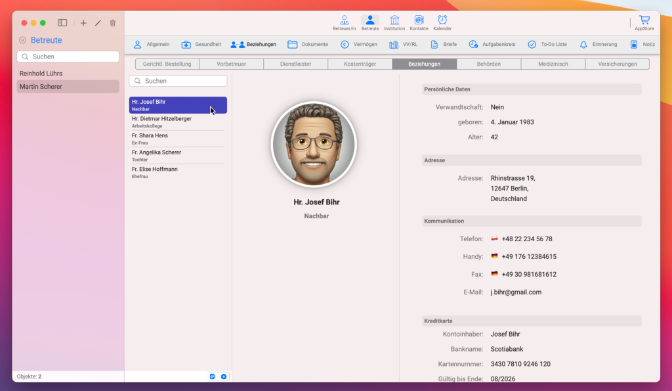Select Fr. Elise Hoffmann entry
Viewport: 672px width, 391px height.
click(x=178, y=172)
